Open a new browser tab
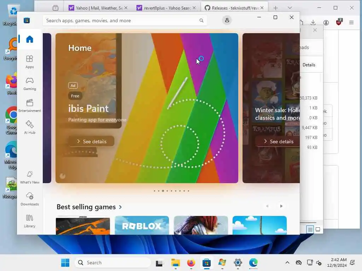The height and width of the screenshot is (271, 362). [275, 8]
